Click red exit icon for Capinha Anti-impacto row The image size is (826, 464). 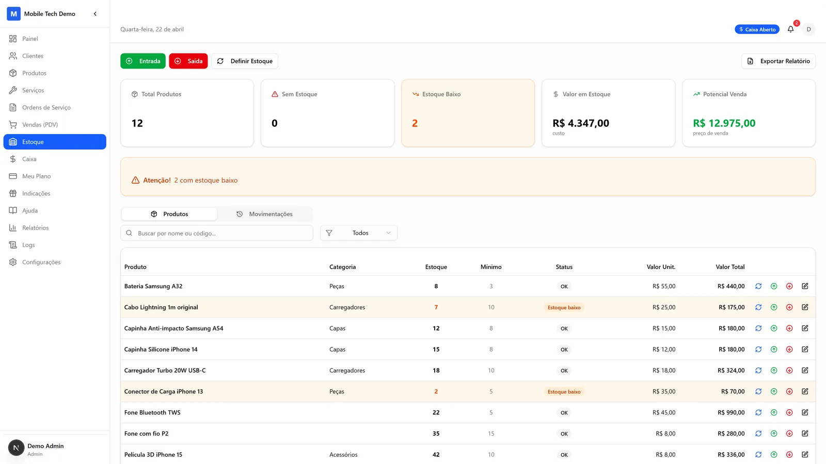[x=789, y=328]
